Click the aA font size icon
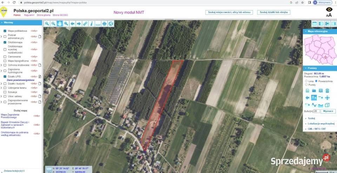 click(x=329, y=15)
